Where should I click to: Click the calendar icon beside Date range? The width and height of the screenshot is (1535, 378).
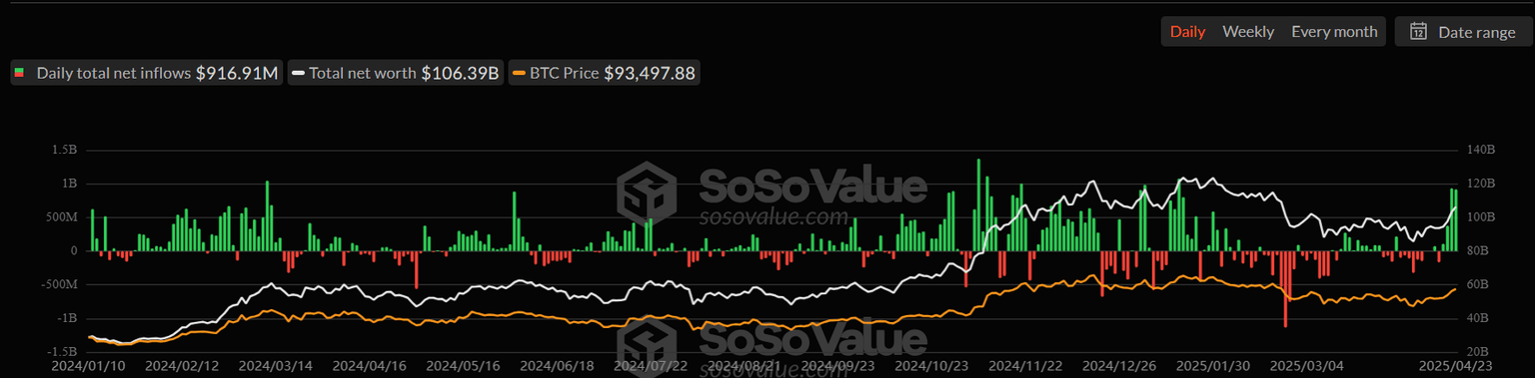point(1418,32)
